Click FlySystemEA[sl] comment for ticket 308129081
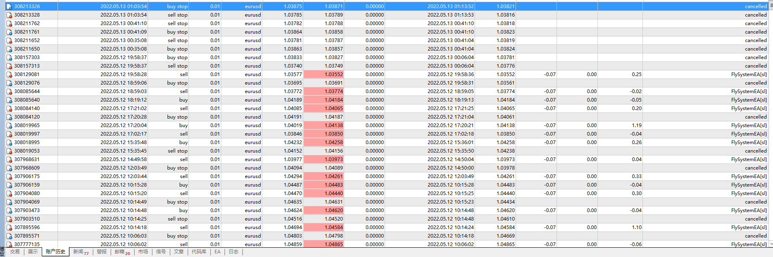 [749, 74]
